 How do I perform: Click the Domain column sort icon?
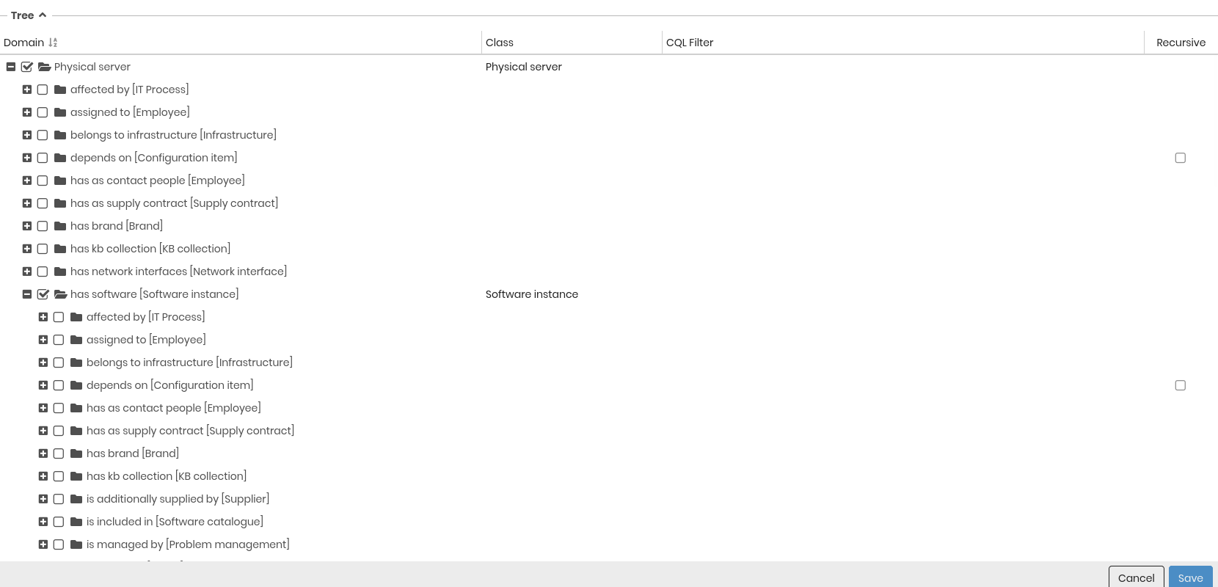53,43
